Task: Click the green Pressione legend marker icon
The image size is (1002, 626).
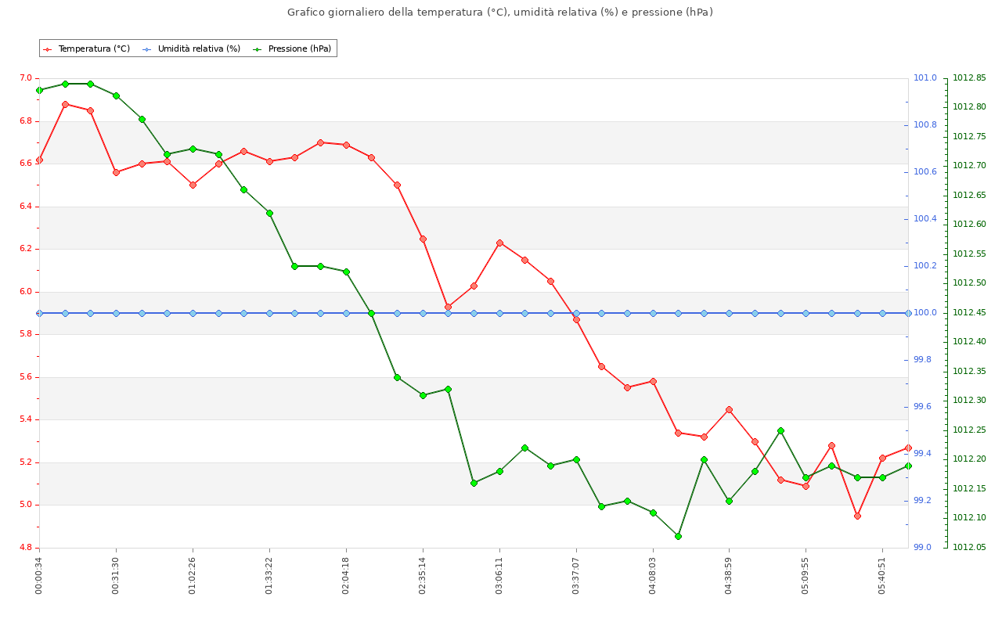Action: pyautogui.click(x=258, y=49)
